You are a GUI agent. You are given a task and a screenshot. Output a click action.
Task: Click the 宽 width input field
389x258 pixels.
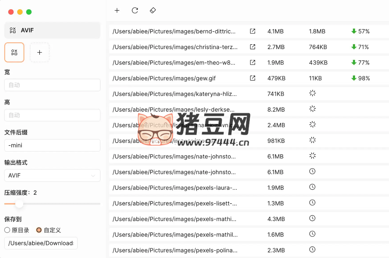click(x=52, y=85)
